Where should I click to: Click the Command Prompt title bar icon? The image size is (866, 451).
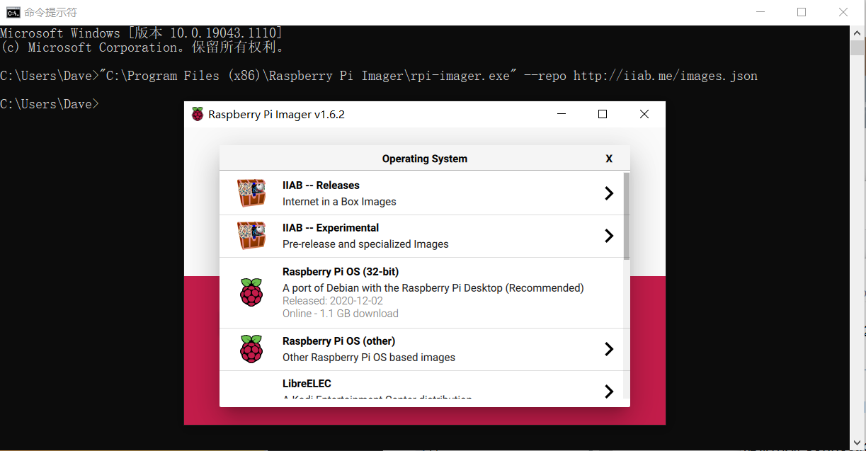point(12,12)
